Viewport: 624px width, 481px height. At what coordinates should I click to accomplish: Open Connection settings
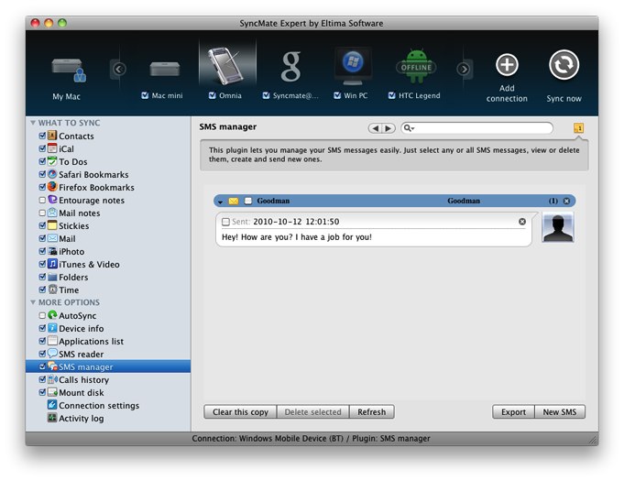[x=99, y=405]
